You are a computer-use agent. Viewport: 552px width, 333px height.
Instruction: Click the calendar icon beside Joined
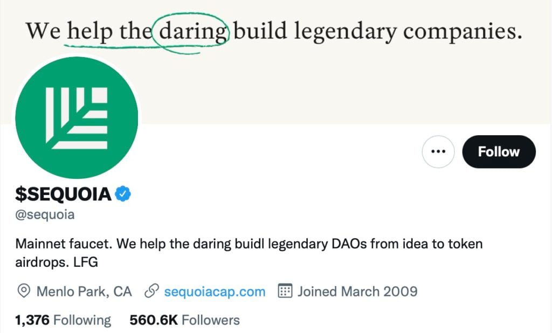(285, 291)
